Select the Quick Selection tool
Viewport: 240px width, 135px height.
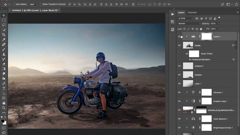[4, 30]
